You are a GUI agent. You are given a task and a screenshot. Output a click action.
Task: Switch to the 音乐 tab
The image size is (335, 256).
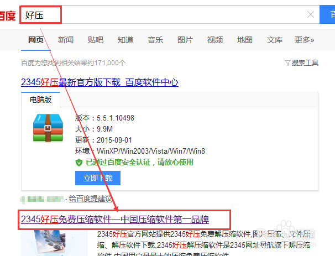[155, 40]
